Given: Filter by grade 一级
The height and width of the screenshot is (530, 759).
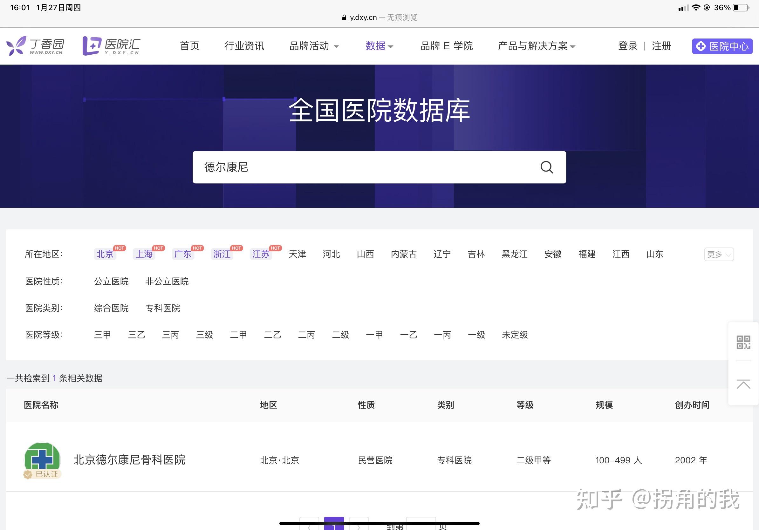Looking at the screenshot, I should (x=477, y=335).
